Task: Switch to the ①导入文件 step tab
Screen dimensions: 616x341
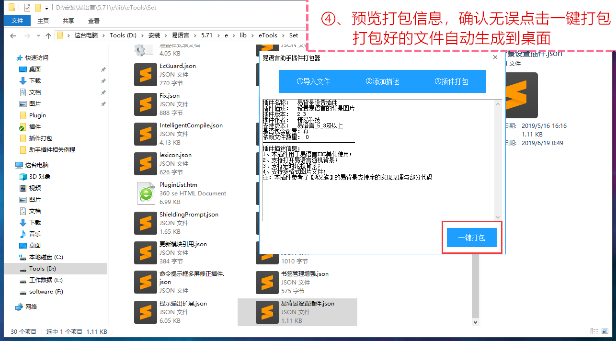Action: (313, 81)
